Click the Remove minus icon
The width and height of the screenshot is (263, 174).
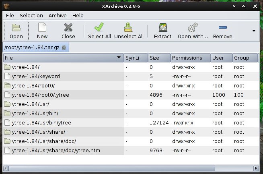[223, 27]
